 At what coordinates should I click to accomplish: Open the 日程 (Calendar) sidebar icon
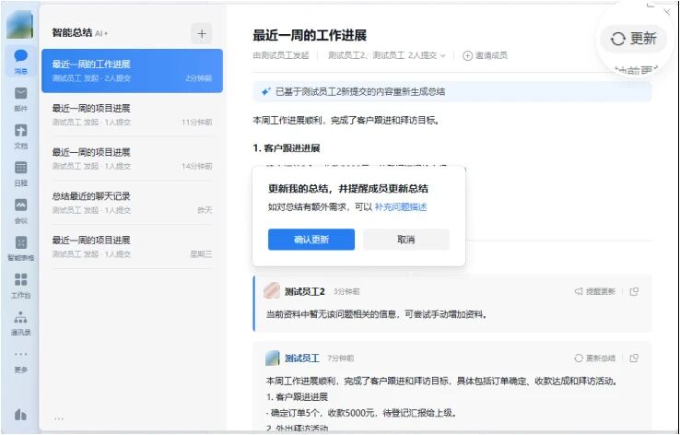pos(20,171)
